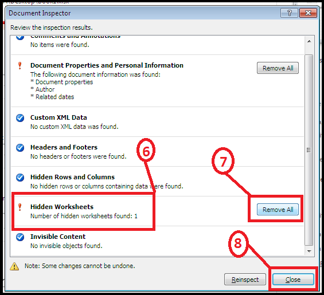Click the Document Inspector title bar close X
Image resolution: width=324 pixels, height=295 pixels.
(x=308, y=13)
